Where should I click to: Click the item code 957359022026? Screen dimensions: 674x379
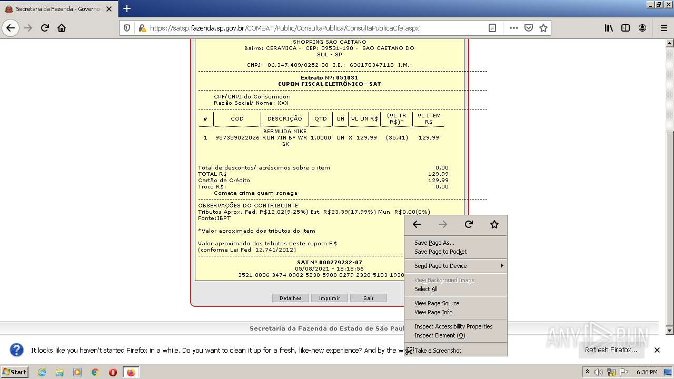pos(237,137)
